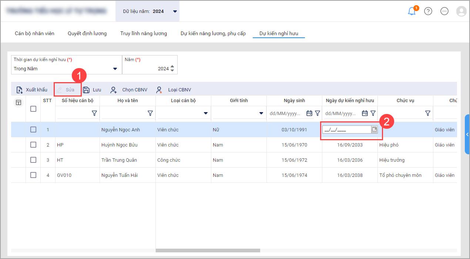Select the Dự kiến nghỉ hưu tab
The width and height of the screenshot is (470, 259).
[279, 33]
